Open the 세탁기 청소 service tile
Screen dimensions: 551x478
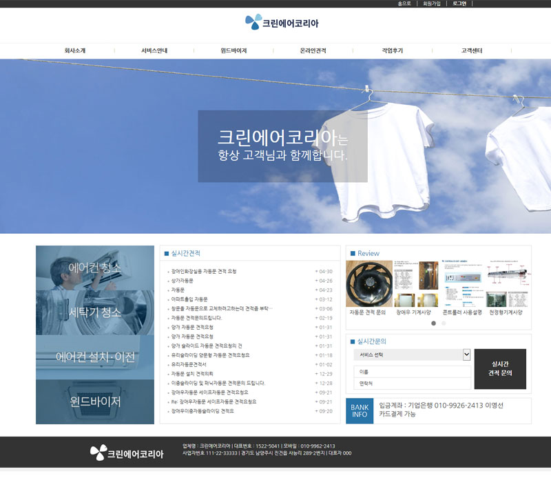pyautogui.click(x=95, y=312)
